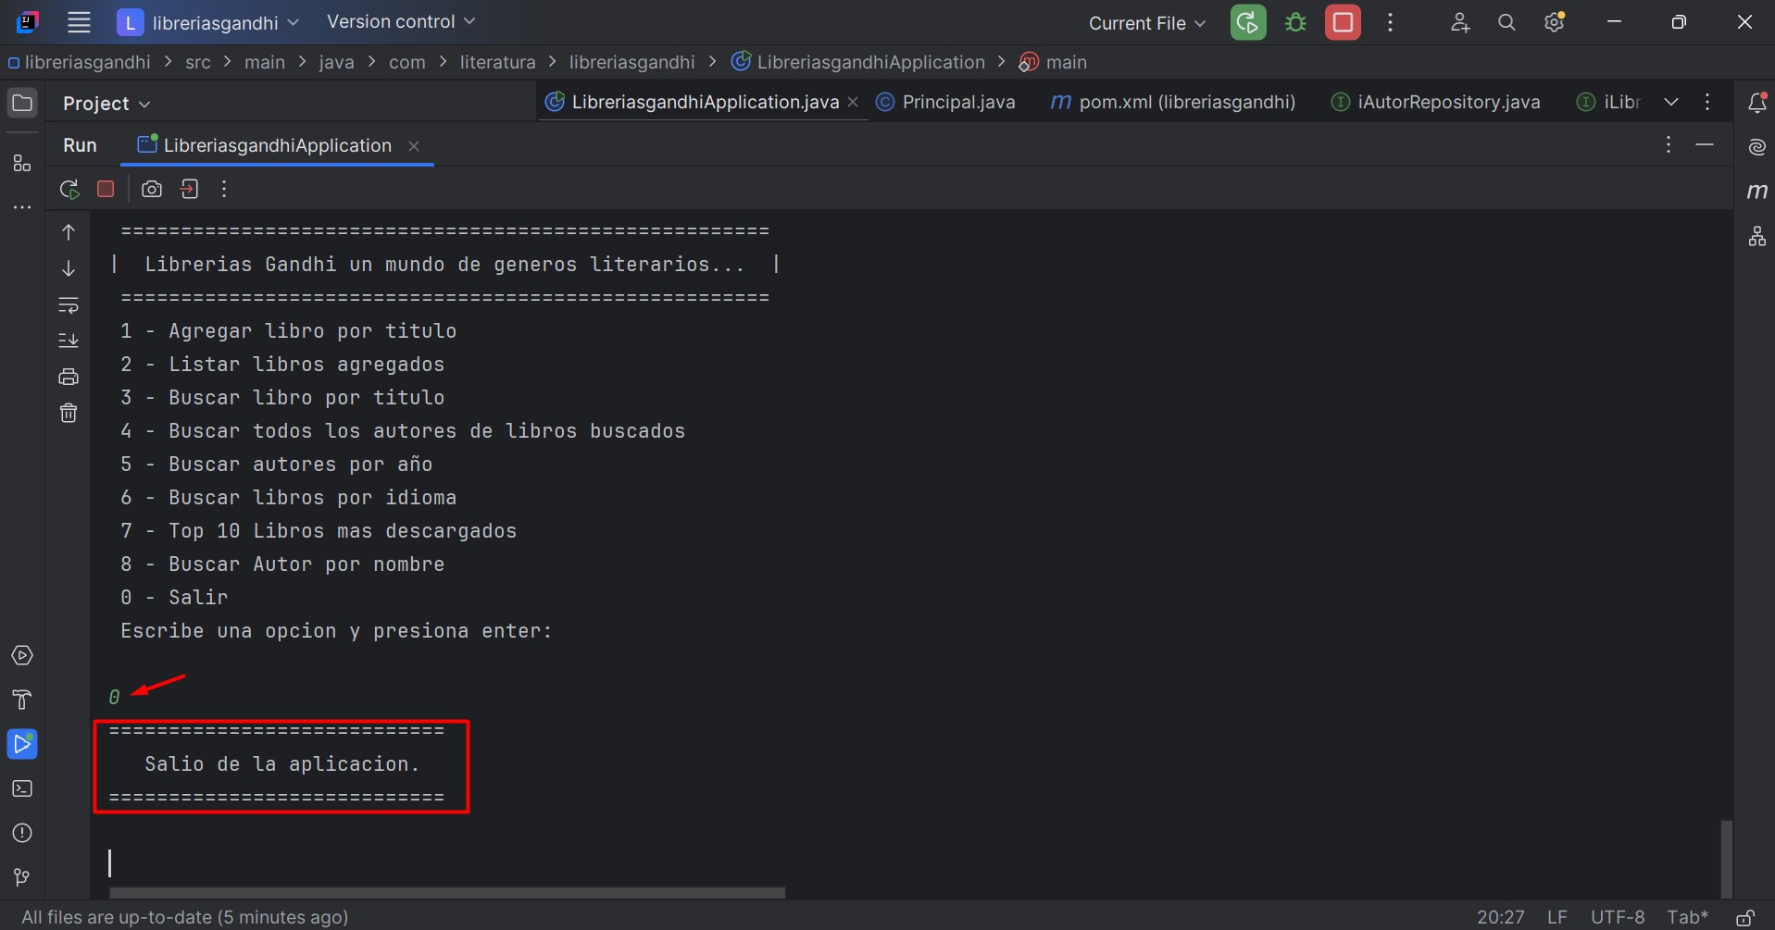The image size is (1775, 930).
Task: Open Search Everywhere magnifier
Action: tap(1506, 22)
